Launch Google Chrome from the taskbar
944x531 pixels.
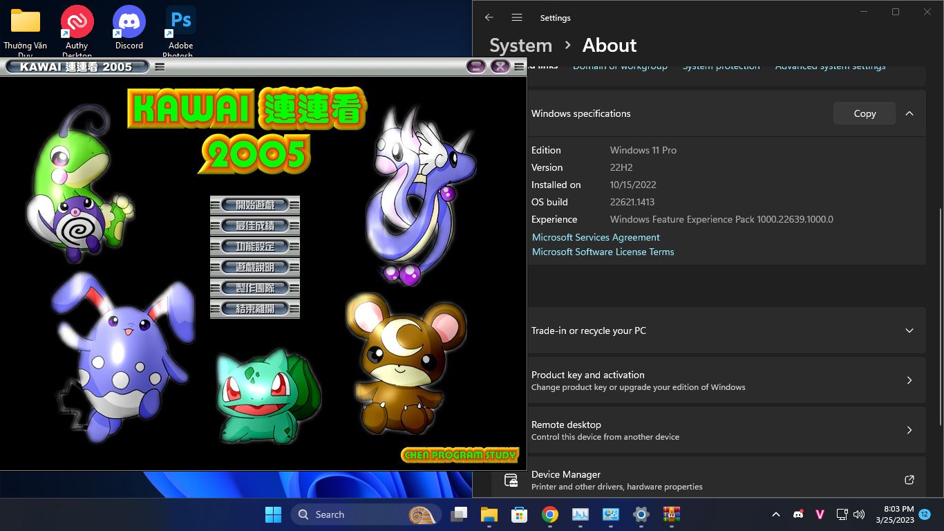coord(549,514)
